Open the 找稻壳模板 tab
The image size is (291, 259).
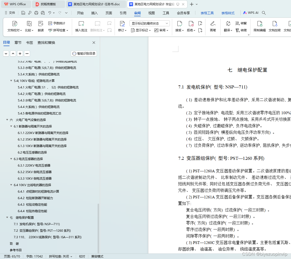48,4
